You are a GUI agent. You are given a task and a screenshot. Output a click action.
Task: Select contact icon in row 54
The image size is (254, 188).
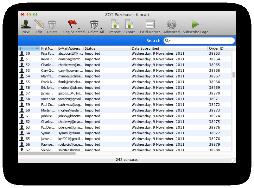pyautogui.click(x=22, y=76)
